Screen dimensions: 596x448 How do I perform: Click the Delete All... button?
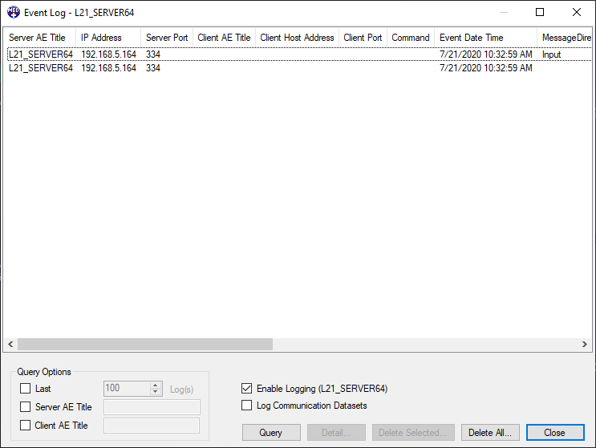[x=490, y=433]
